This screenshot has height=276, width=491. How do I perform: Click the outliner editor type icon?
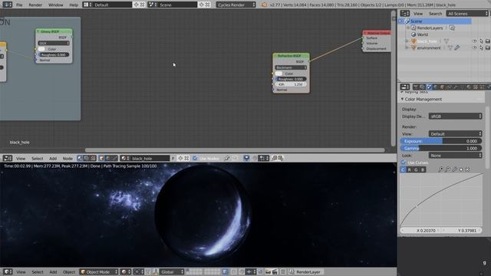coord(404,14)
